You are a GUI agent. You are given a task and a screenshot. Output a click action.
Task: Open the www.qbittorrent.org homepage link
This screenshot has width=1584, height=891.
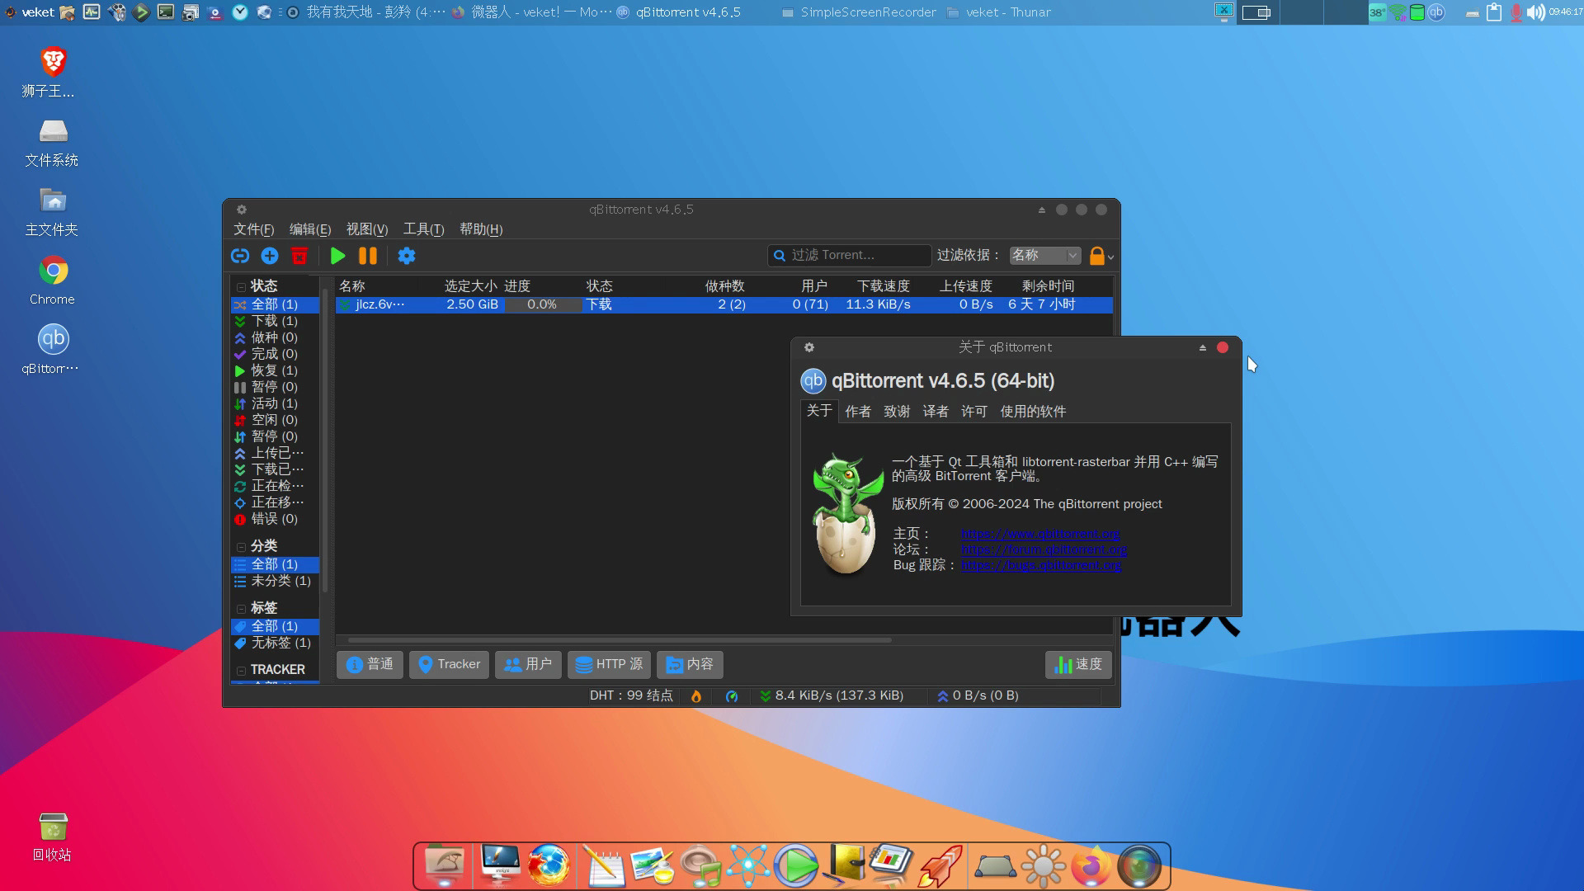[1040, 534]
